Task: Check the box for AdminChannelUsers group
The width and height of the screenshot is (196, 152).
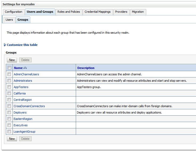Action: click(x=9, y=74)
